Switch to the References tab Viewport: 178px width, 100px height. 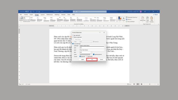(50, 15)
